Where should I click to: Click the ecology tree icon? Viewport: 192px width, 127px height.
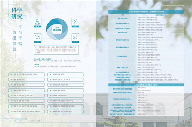75,23
